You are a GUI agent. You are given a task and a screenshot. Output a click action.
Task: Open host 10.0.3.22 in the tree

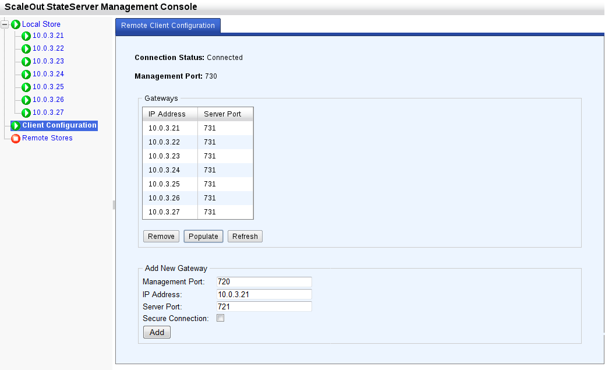[48, 48]
